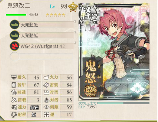Click the 索敵 eye icon
This screenshot has width=158, height=122.
coord(46,107)
